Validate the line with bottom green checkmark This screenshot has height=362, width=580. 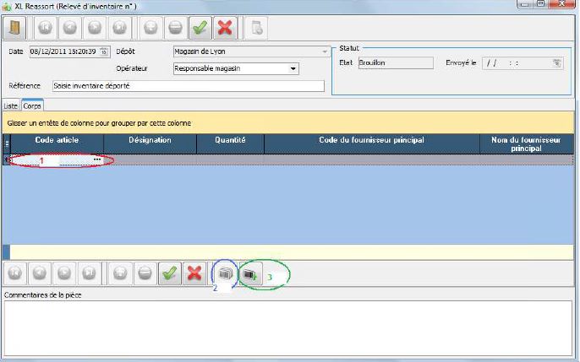(x=171, y=273)
